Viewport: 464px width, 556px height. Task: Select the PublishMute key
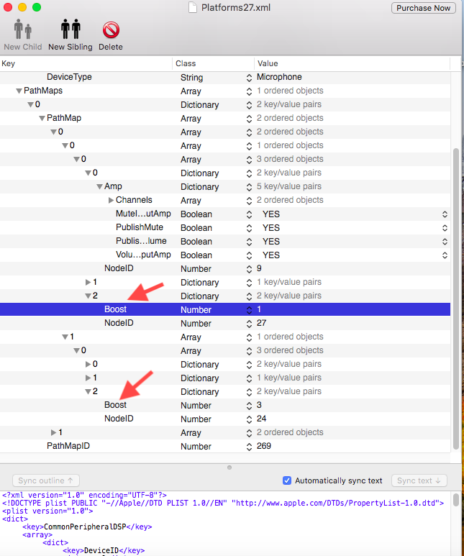point(140,227)
